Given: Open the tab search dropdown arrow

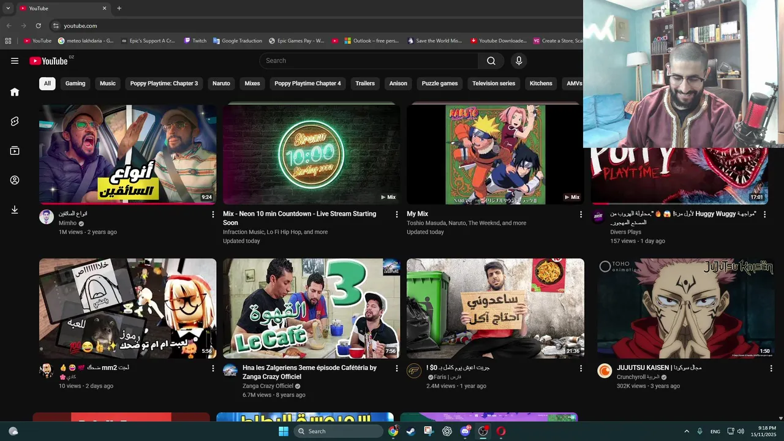Looking at the screenshot, I should (8, 8).
